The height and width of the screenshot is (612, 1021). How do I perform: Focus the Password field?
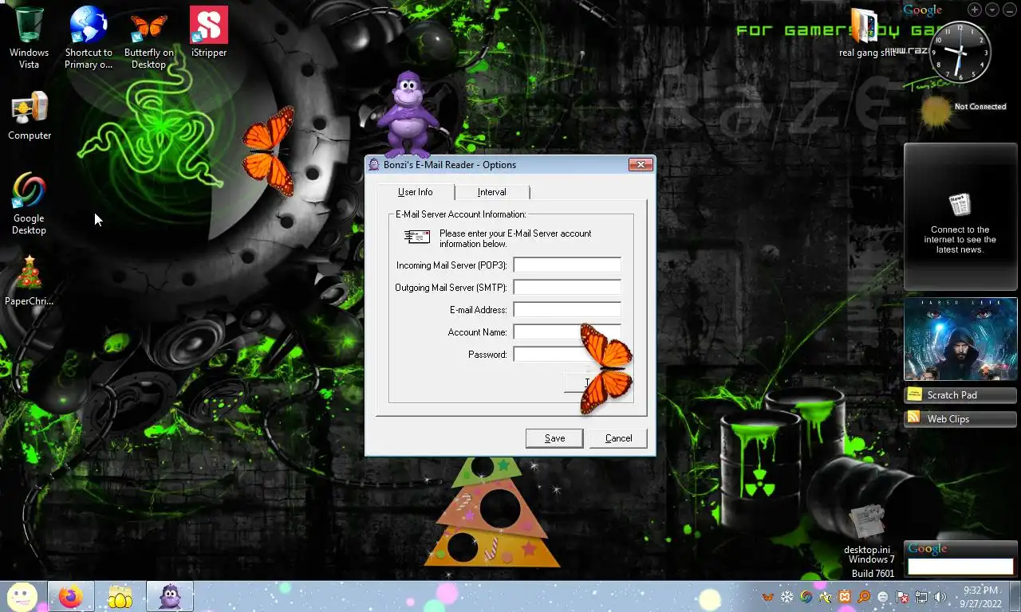[x=567, y=355]
